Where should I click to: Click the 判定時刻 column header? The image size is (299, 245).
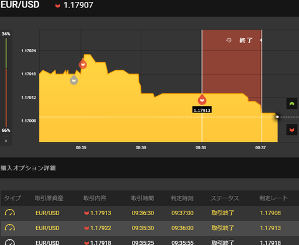coord(182,198)
